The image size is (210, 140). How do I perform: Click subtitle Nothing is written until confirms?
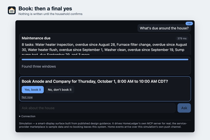50,14
